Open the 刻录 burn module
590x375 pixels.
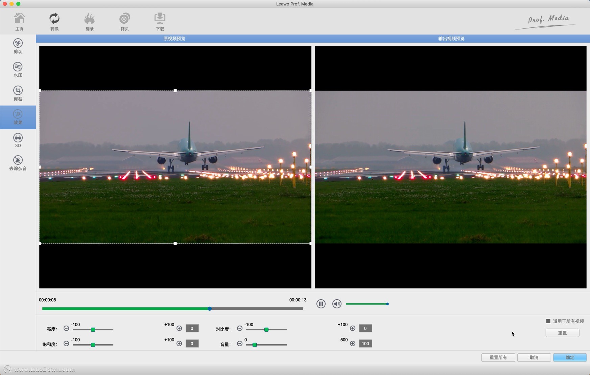[x=90, y=22]
